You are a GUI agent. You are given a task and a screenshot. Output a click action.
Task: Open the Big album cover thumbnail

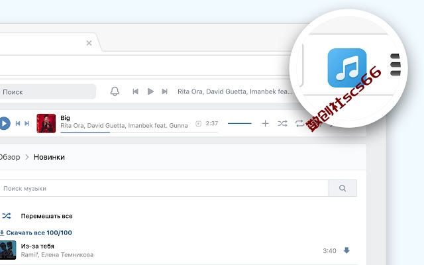[x=46, y=123]
